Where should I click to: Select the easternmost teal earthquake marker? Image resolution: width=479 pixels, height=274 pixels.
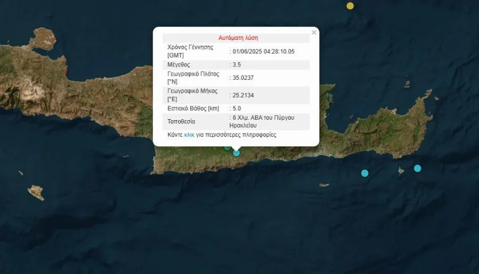click(x=417, y=168)
